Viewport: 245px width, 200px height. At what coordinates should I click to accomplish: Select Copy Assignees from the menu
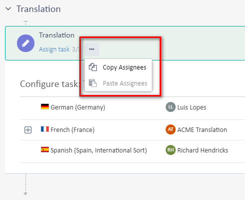tap(118, 67)
